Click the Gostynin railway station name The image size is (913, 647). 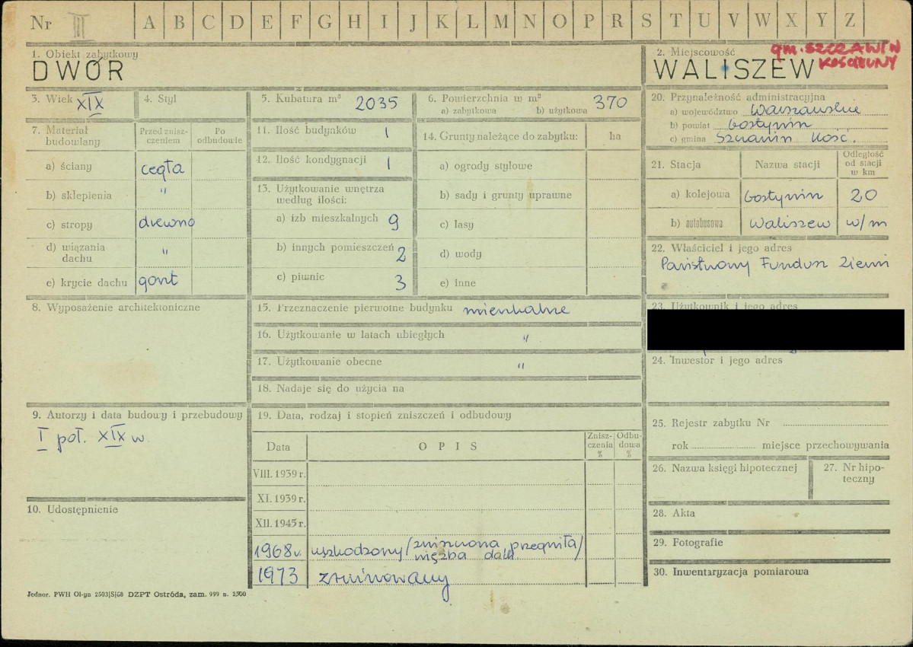783,196
